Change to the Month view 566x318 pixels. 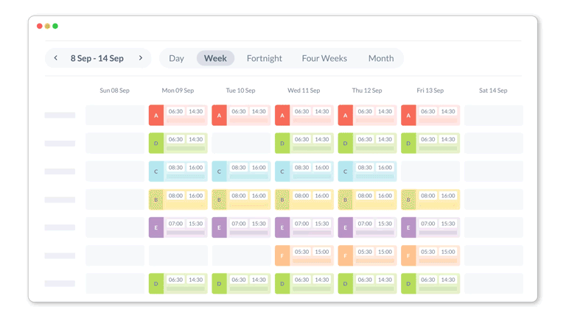point(381,58)
